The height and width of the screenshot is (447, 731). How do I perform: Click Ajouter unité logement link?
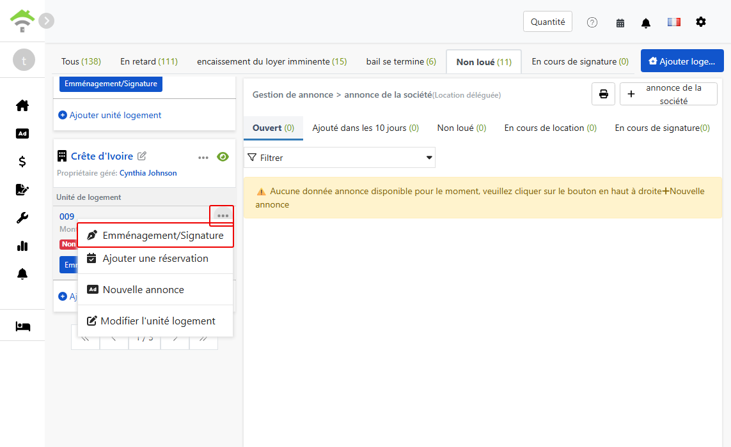[x=109, y=115]
